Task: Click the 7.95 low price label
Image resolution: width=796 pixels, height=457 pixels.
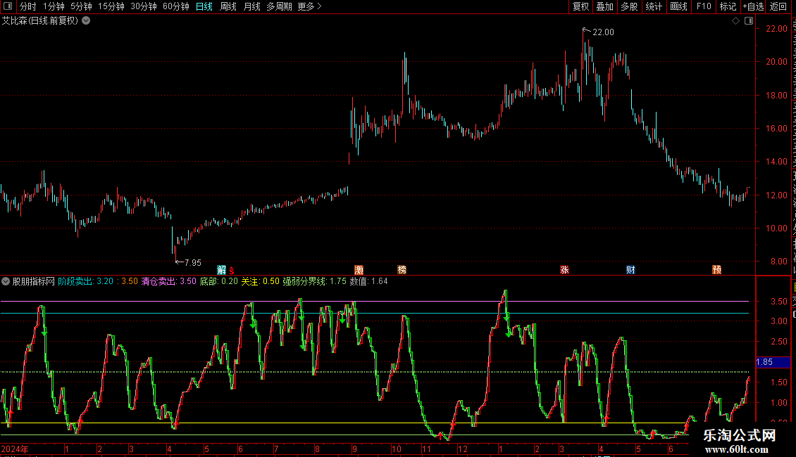Action: pos(193,263)
